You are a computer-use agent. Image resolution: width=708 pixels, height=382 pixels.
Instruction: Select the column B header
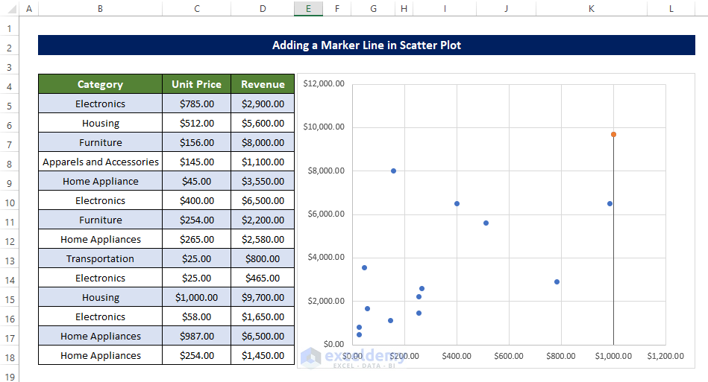click(x=100, y=9)
